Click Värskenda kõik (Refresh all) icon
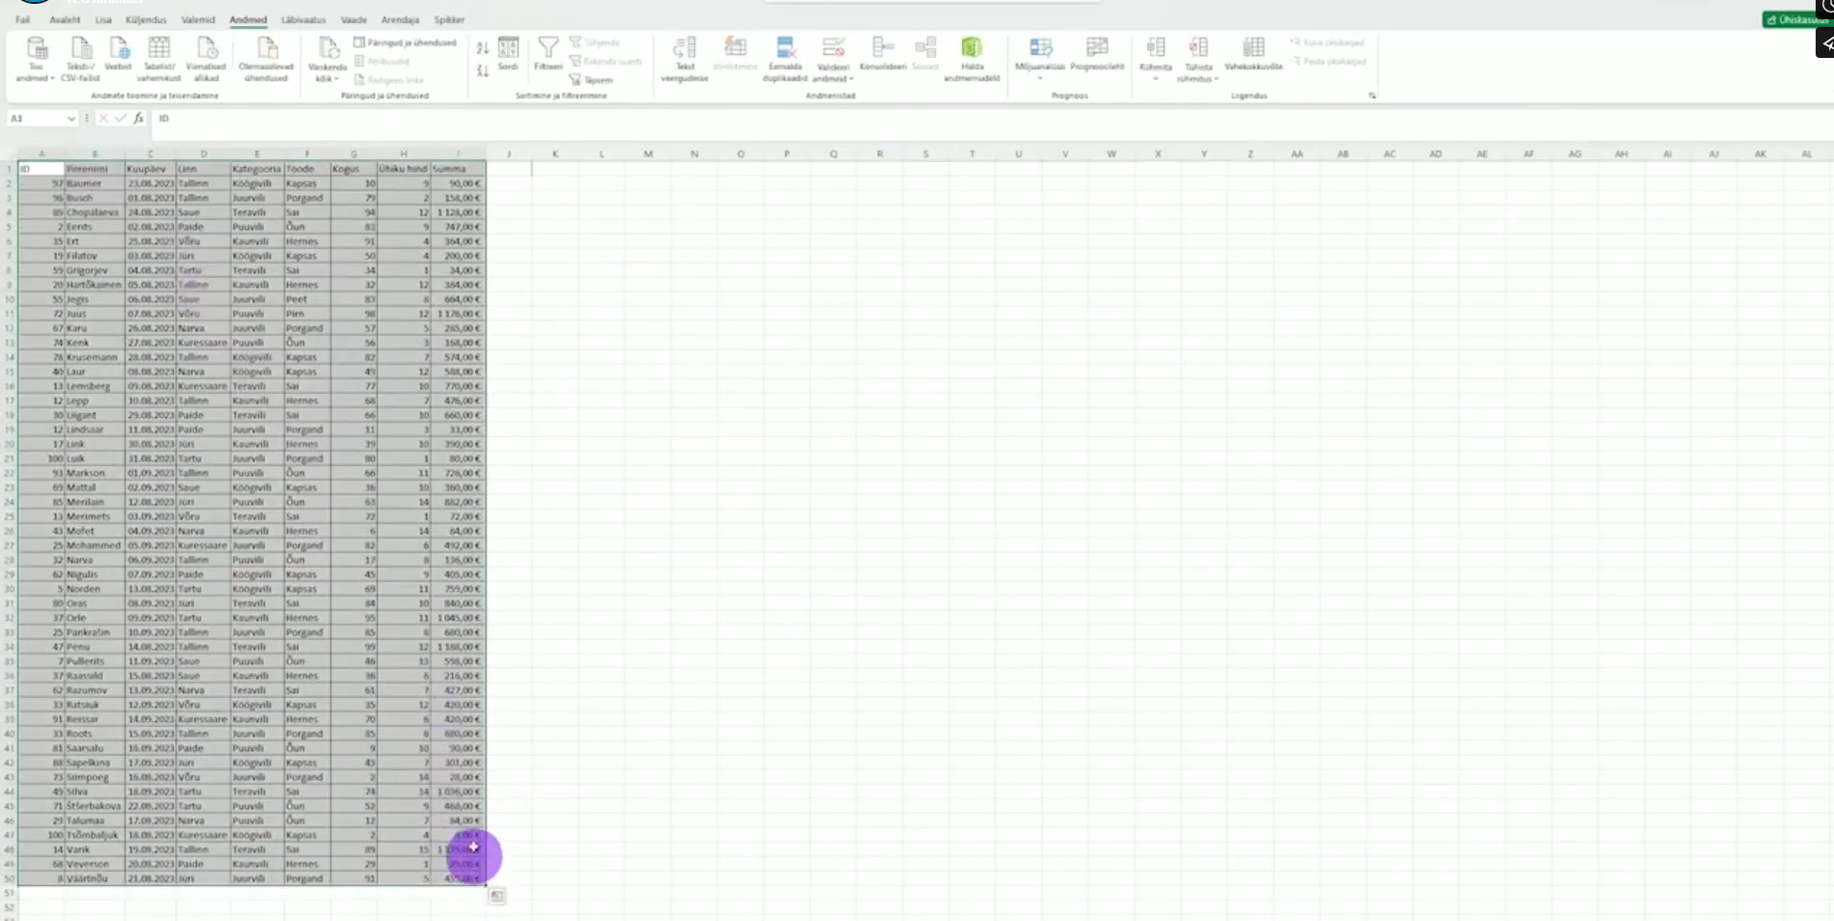The image size is (1834, 921). click(327, 49)
